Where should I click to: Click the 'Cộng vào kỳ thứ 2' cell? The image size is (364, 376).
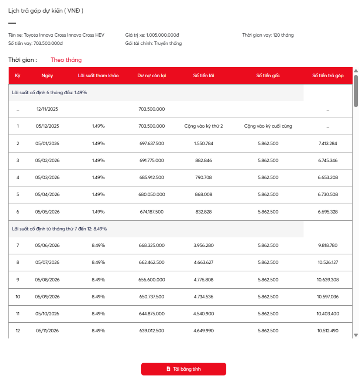tap(203, 126)
